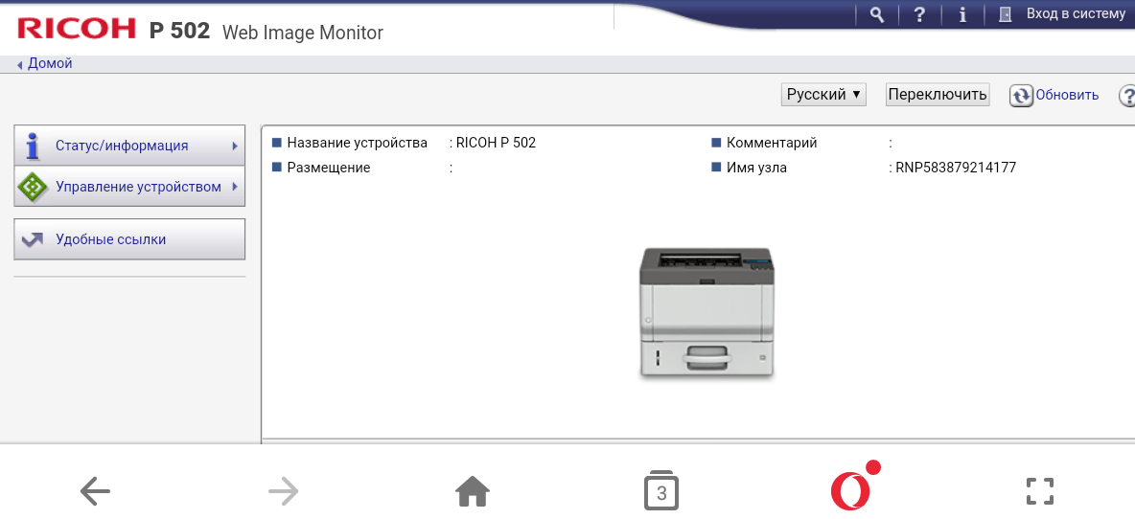Click the search magnifier icon in header
The height and width of the screenshot is (519, 1135).
[x=876, y=14]
